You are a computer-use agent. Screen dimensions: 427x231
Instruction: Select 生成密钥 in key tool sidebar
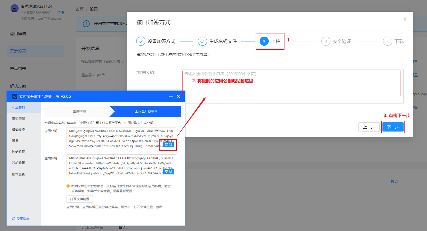[24, 107]
